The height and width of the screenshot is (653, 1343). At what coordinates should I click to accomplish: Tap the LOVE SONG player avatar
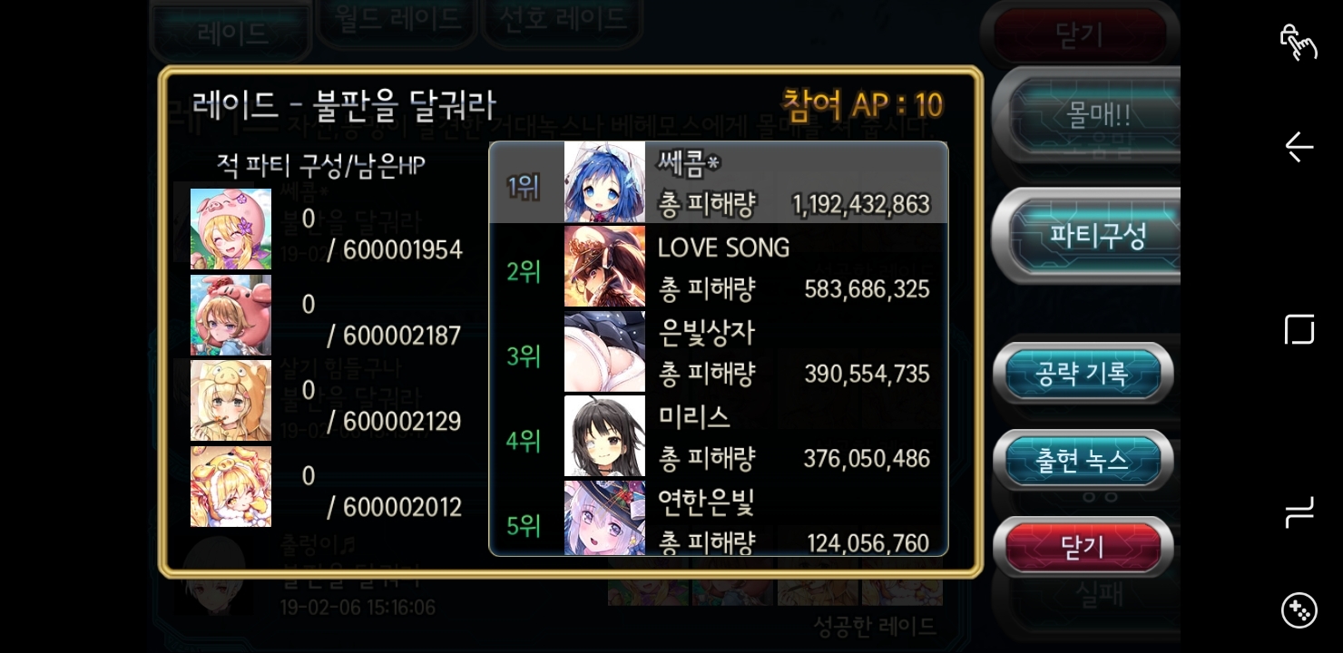click(x=604, y=267)
